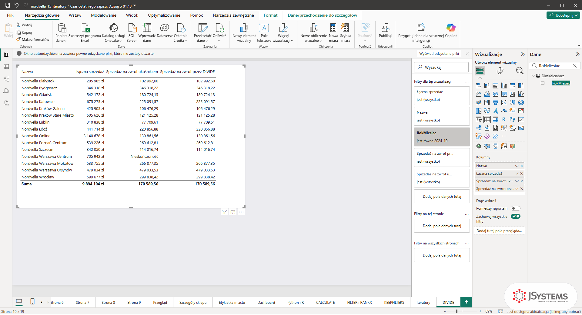
Task: Collapse the Dane pane
Action: 577,54
